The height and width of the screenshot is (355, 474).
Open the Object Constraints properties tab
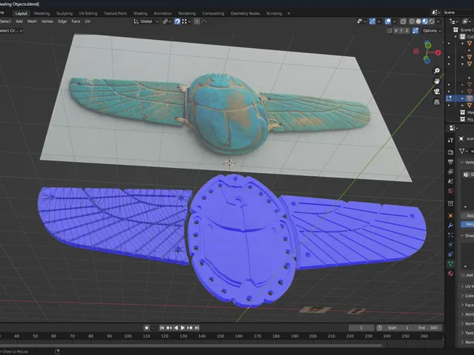coord(450,254)
